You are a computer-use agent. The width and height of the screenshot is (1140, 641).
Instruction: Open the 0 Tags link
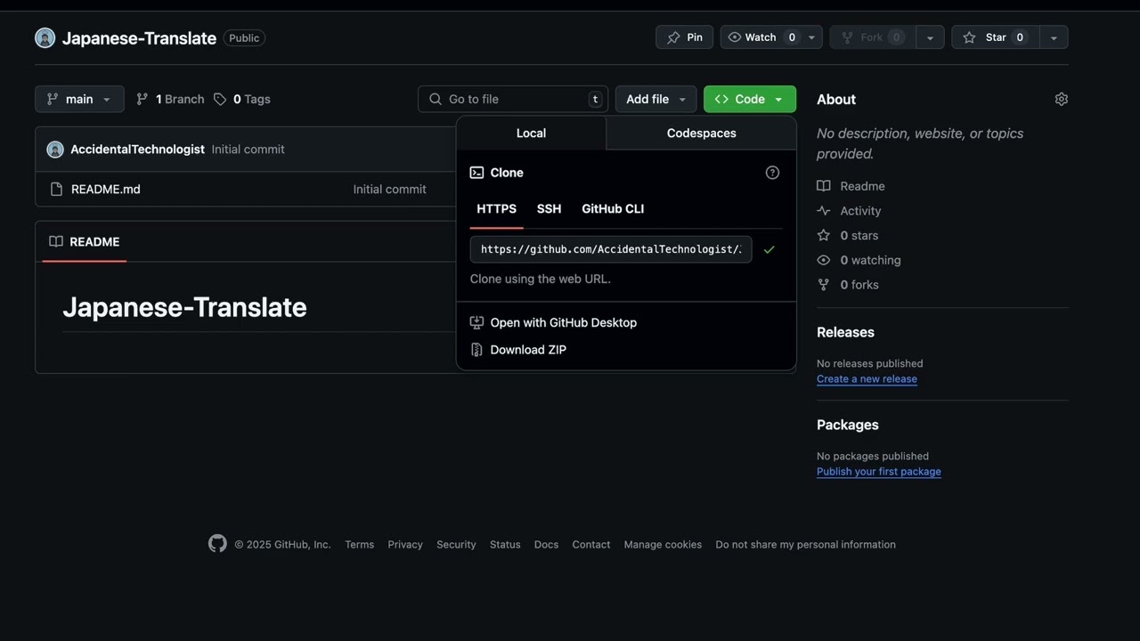pyautogui.click(x=242, y=99)
